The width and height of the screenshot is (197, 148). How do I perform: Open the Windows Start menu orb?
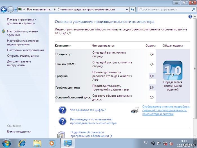coord(6,143)
